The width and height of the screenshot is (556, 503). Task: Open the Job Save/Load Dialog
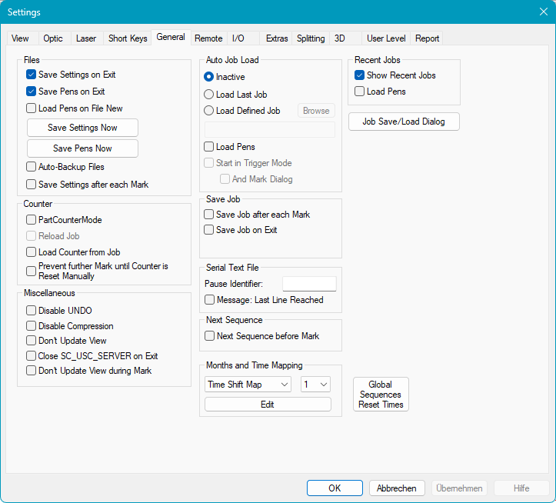[404, 122]
